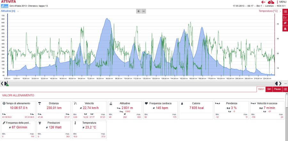Open the chart list-view icon beside Temperatura
The height and width of the screenshot is (141, 288).
coord(285,11)
